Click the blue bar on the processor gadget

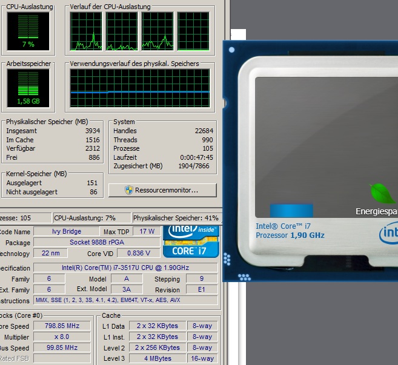point(291,210)
